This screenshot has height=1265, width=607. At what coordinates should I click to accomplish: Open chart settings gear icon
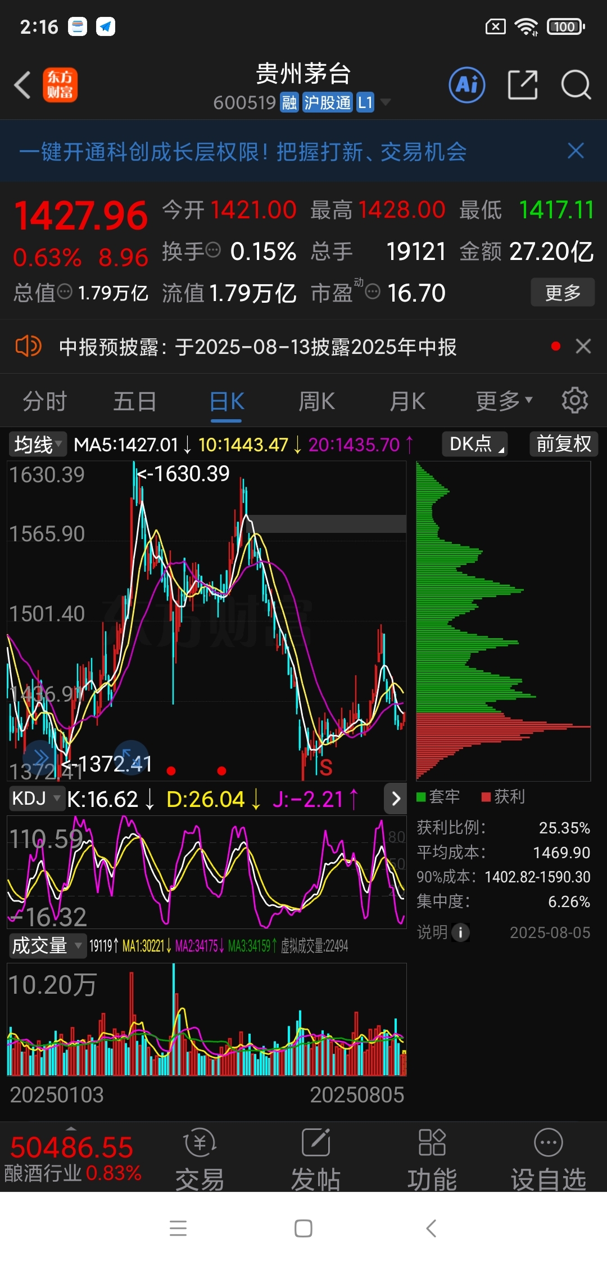(x=575, y=400)
